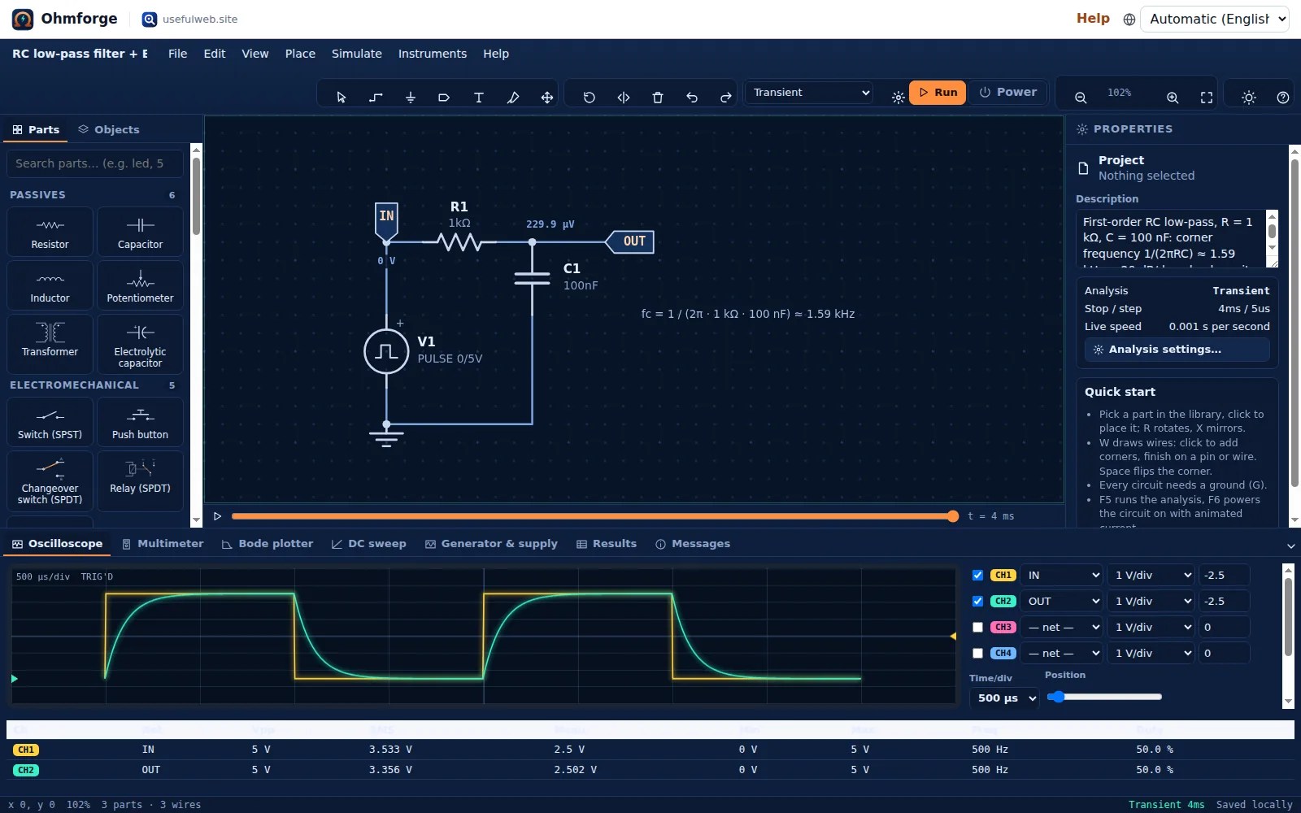
Task: Click the Help link at top right
Action: coord(1093,18)
